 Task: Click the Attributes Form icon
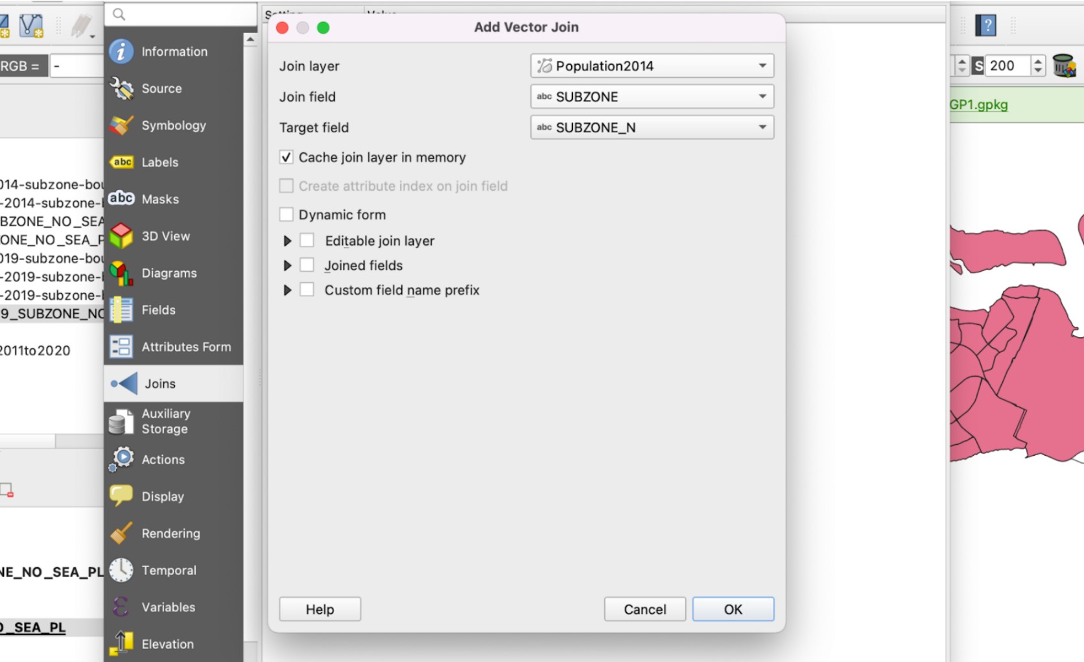[x=121, y=347]
